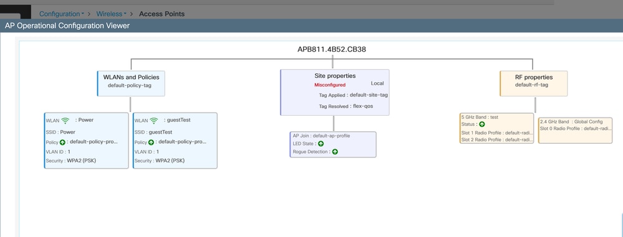623x237 pixels.
Task: Click Security WPA2 (PSK) in Power card
Action: pyautogui.click(x=71, y=161)
